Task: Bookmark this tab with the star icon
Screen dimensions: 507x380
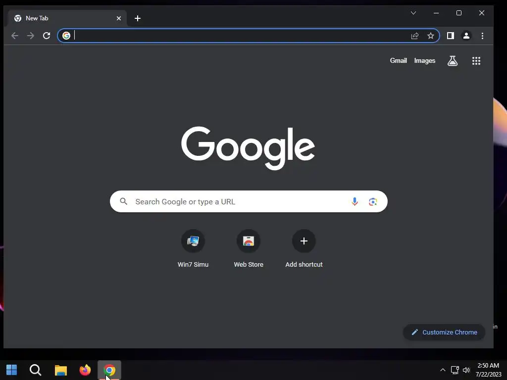Action: click(x=430, y=36)
